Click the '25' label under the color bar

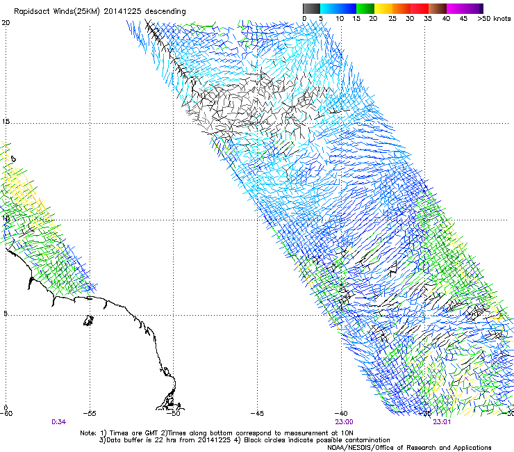point(392,19)
